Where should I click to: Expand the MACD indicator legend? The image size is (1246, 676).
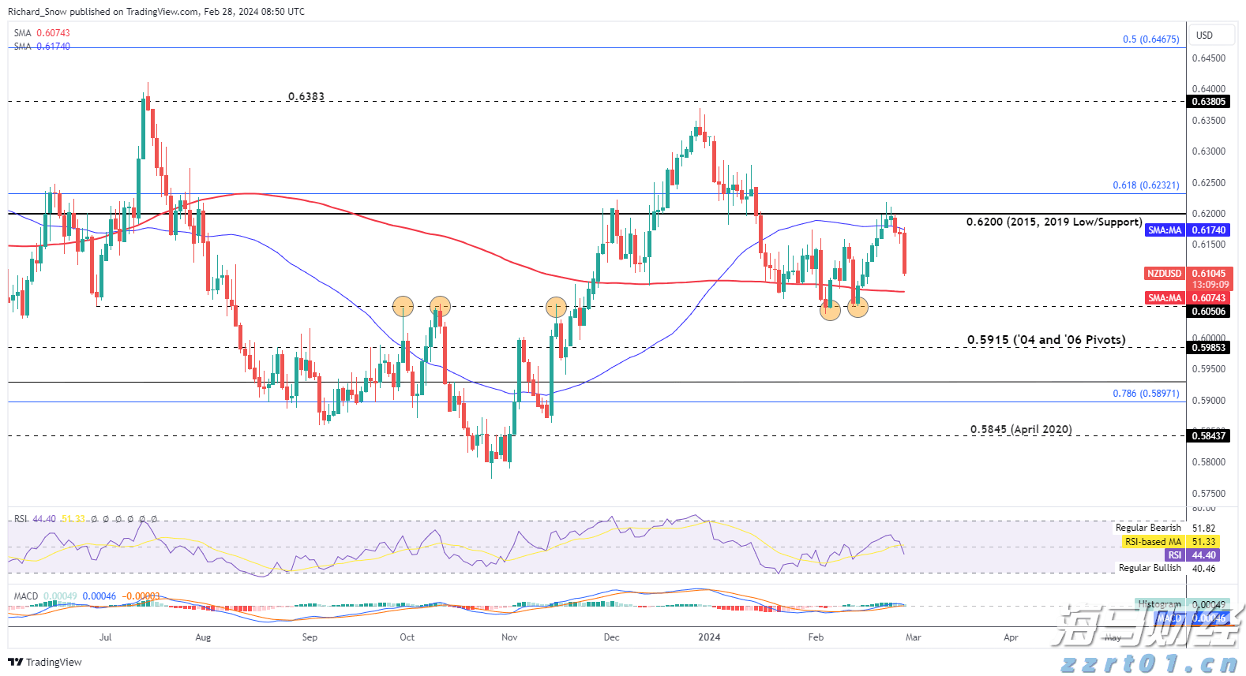point(26,596)
